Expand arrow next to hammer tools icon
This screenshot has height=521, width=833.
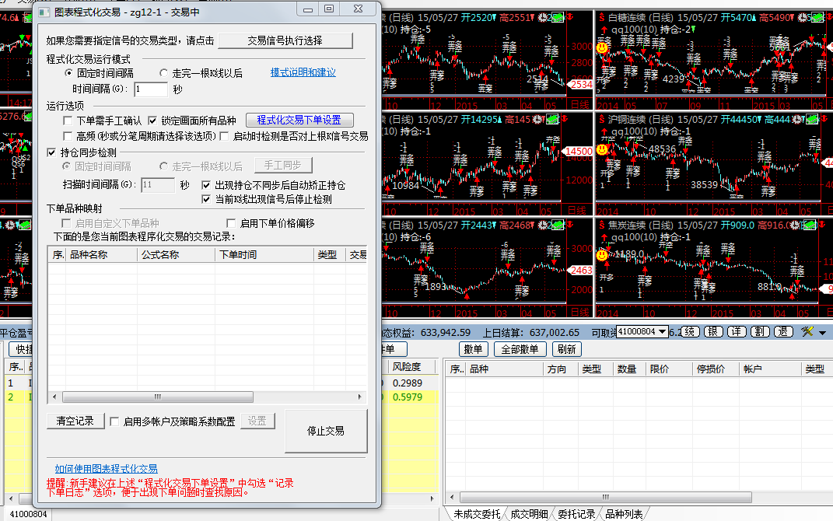click(x=822, y=333)
